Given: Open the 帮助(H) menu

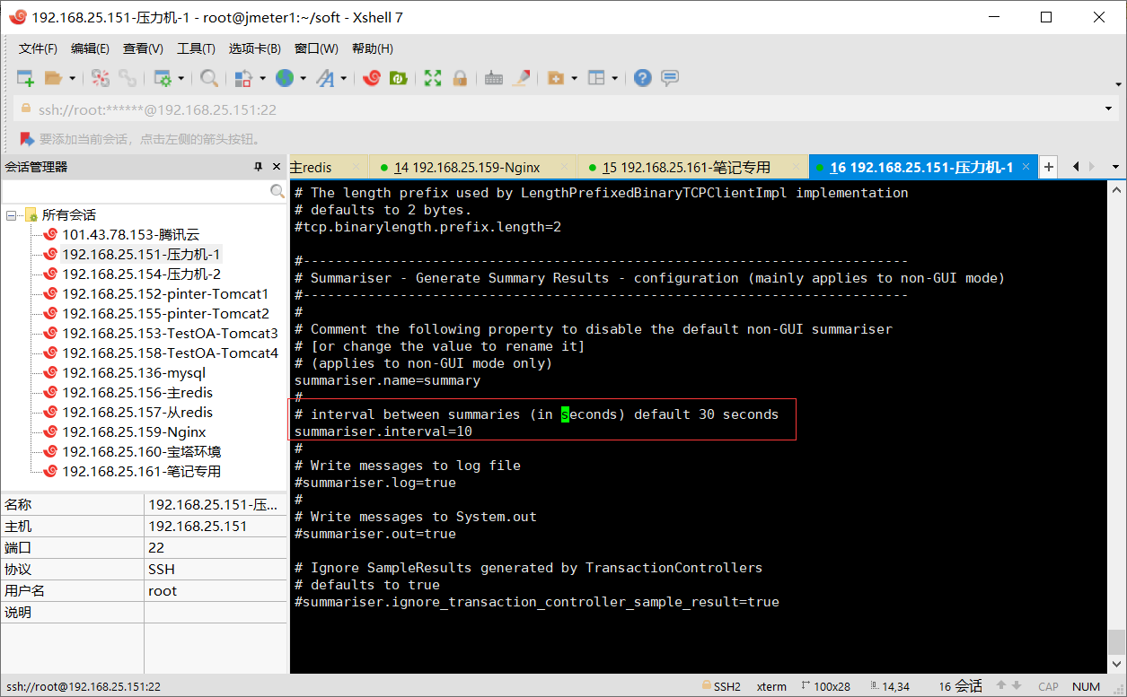Looking at the screenshot, I should 372,48.
